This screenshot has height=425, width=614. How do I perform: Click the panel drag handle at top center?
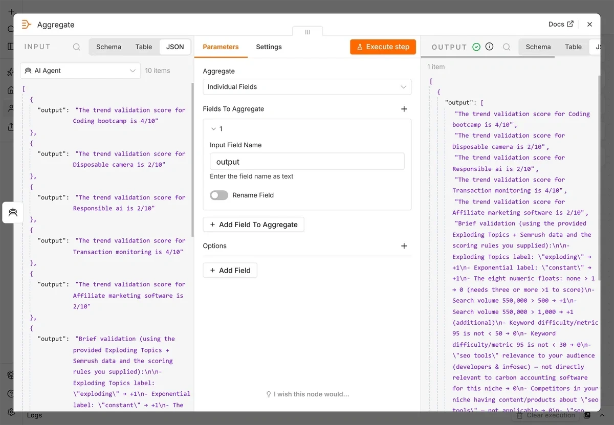click(x=308, y=32)
